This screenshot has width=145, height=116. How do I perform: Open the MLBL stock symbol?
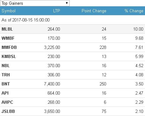7,29
